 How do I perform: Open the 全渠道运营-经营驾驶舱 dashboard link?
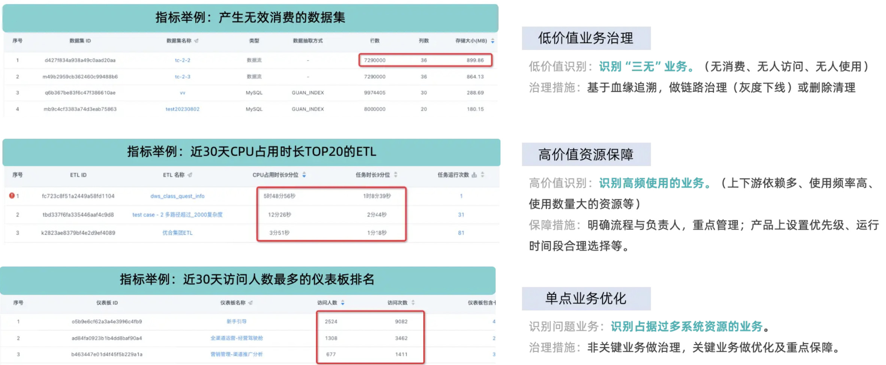236,338
